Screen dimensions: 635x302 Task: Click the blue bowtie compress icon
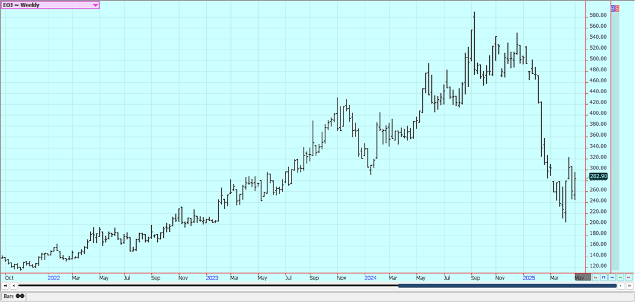pyautogui.click(x=612, y=277)
